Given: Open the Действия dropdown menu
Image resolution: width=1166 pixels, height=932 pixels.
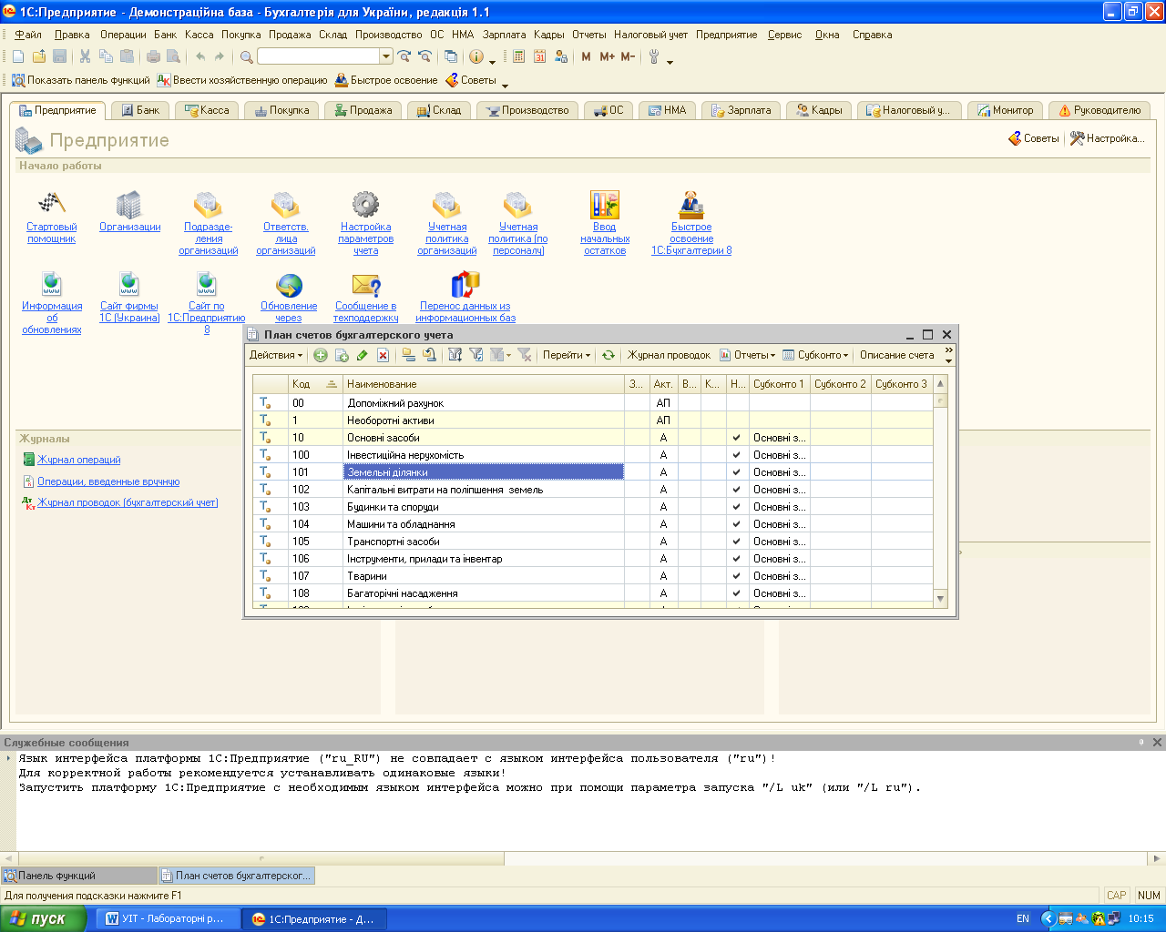Looking at the screenshot, I should (x=276, y=355).
